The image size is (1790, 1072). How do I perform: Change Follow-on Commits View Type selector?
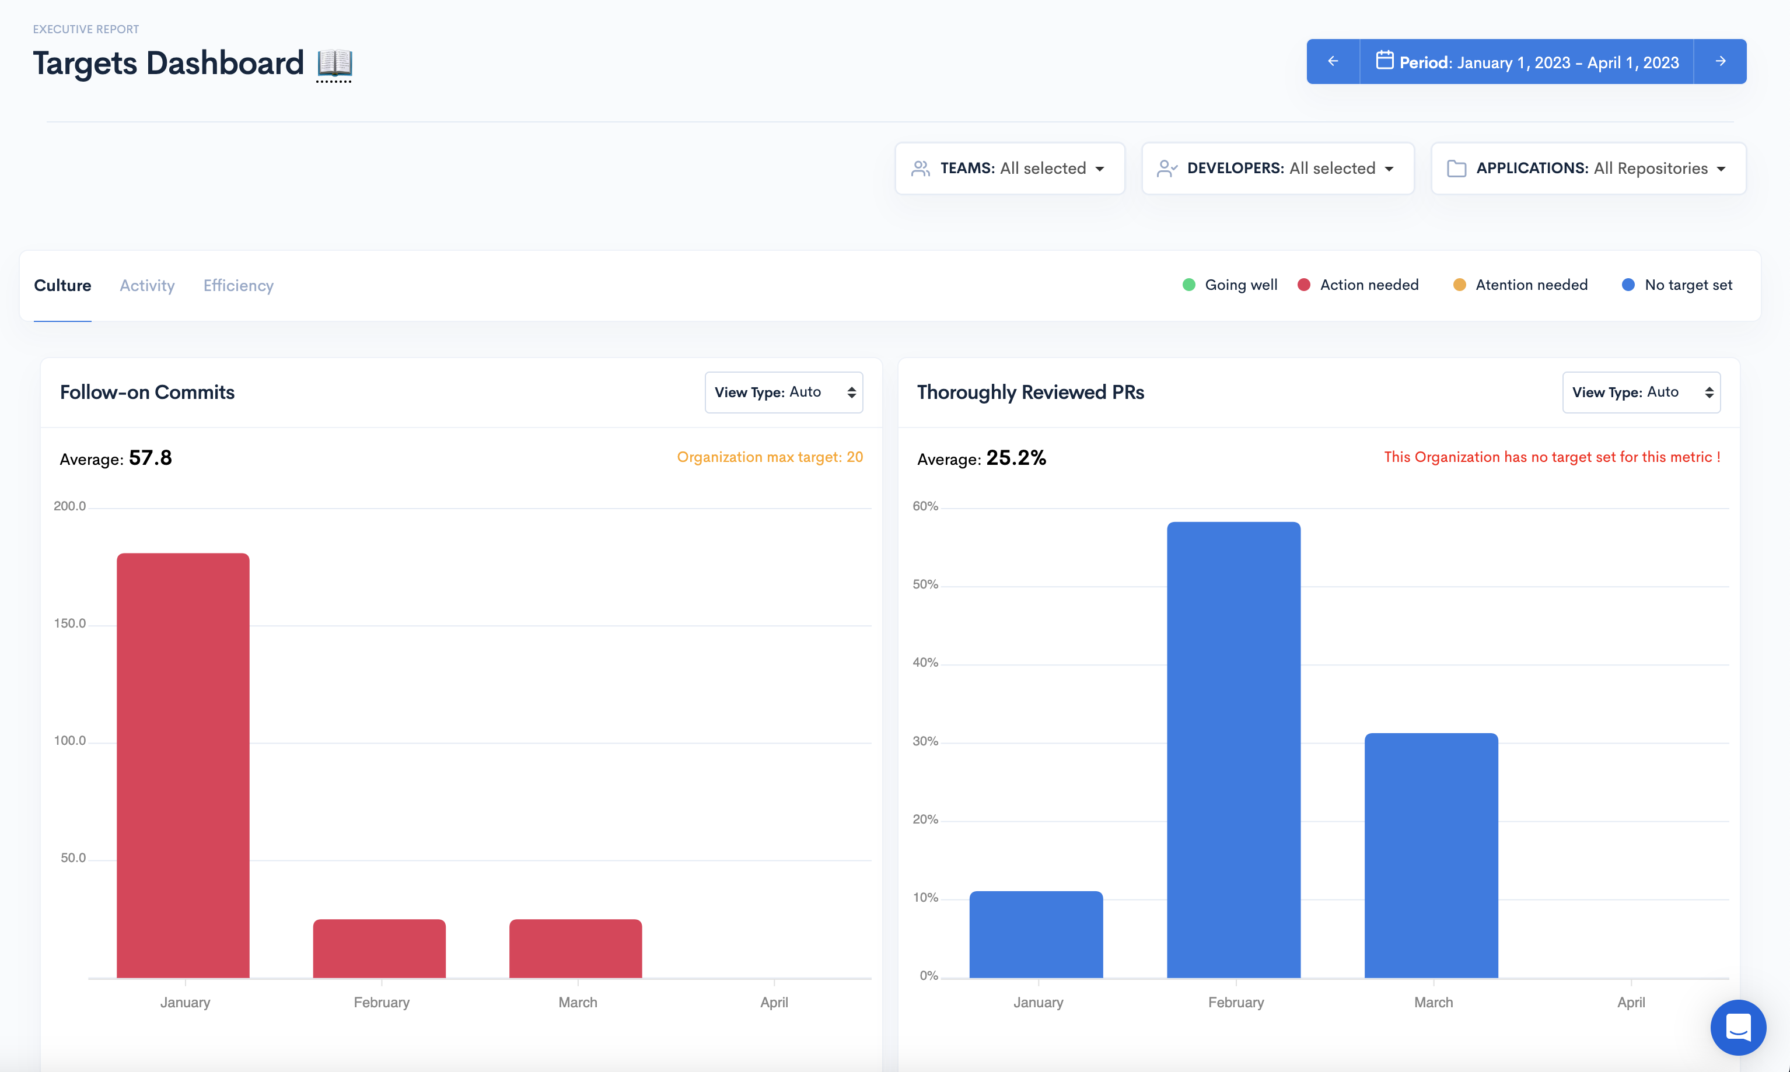(784, 393)
